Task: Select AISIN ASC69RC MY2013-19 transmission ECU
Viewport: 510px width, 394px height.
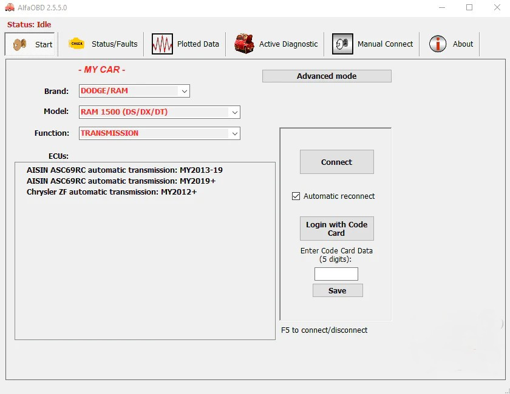Action: point(124,170)
